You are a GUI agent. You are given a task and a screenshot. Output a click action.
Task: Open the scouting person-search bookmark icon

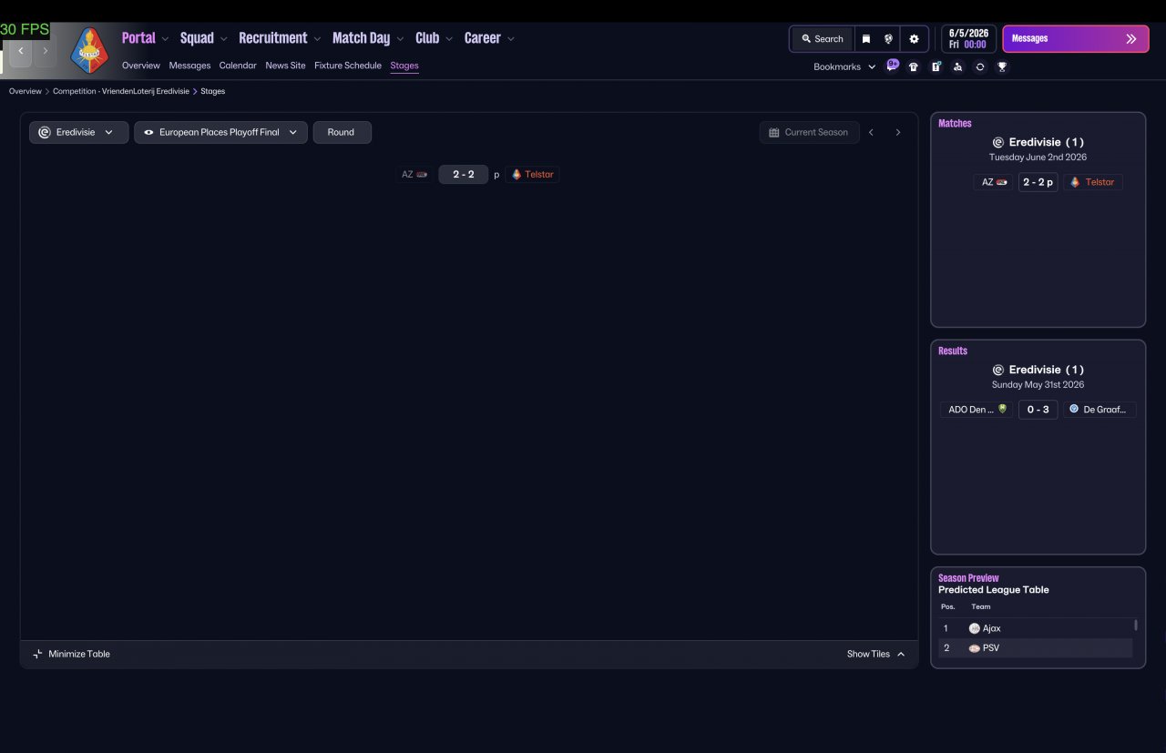click(x=957, y=66)
